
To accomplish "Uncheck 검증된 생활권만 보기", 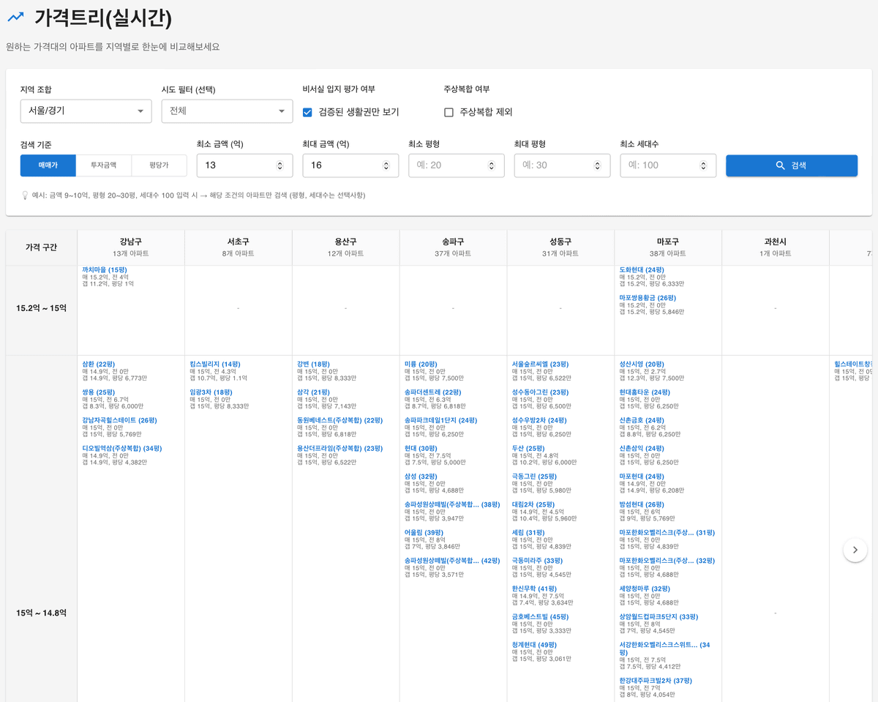I will point(308,112).
